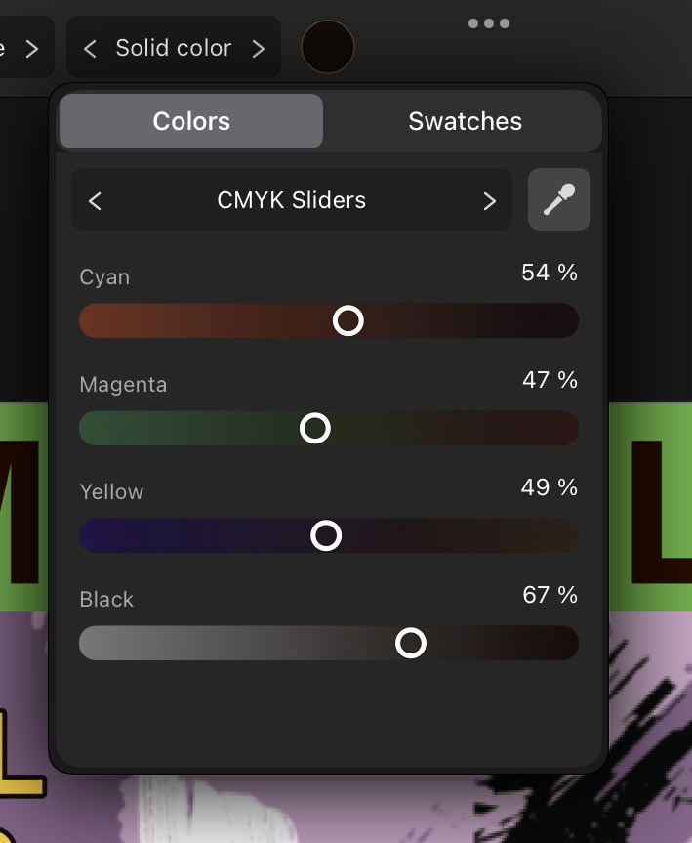
Task: Click the Black 67 % value
Action: point(549,595)
